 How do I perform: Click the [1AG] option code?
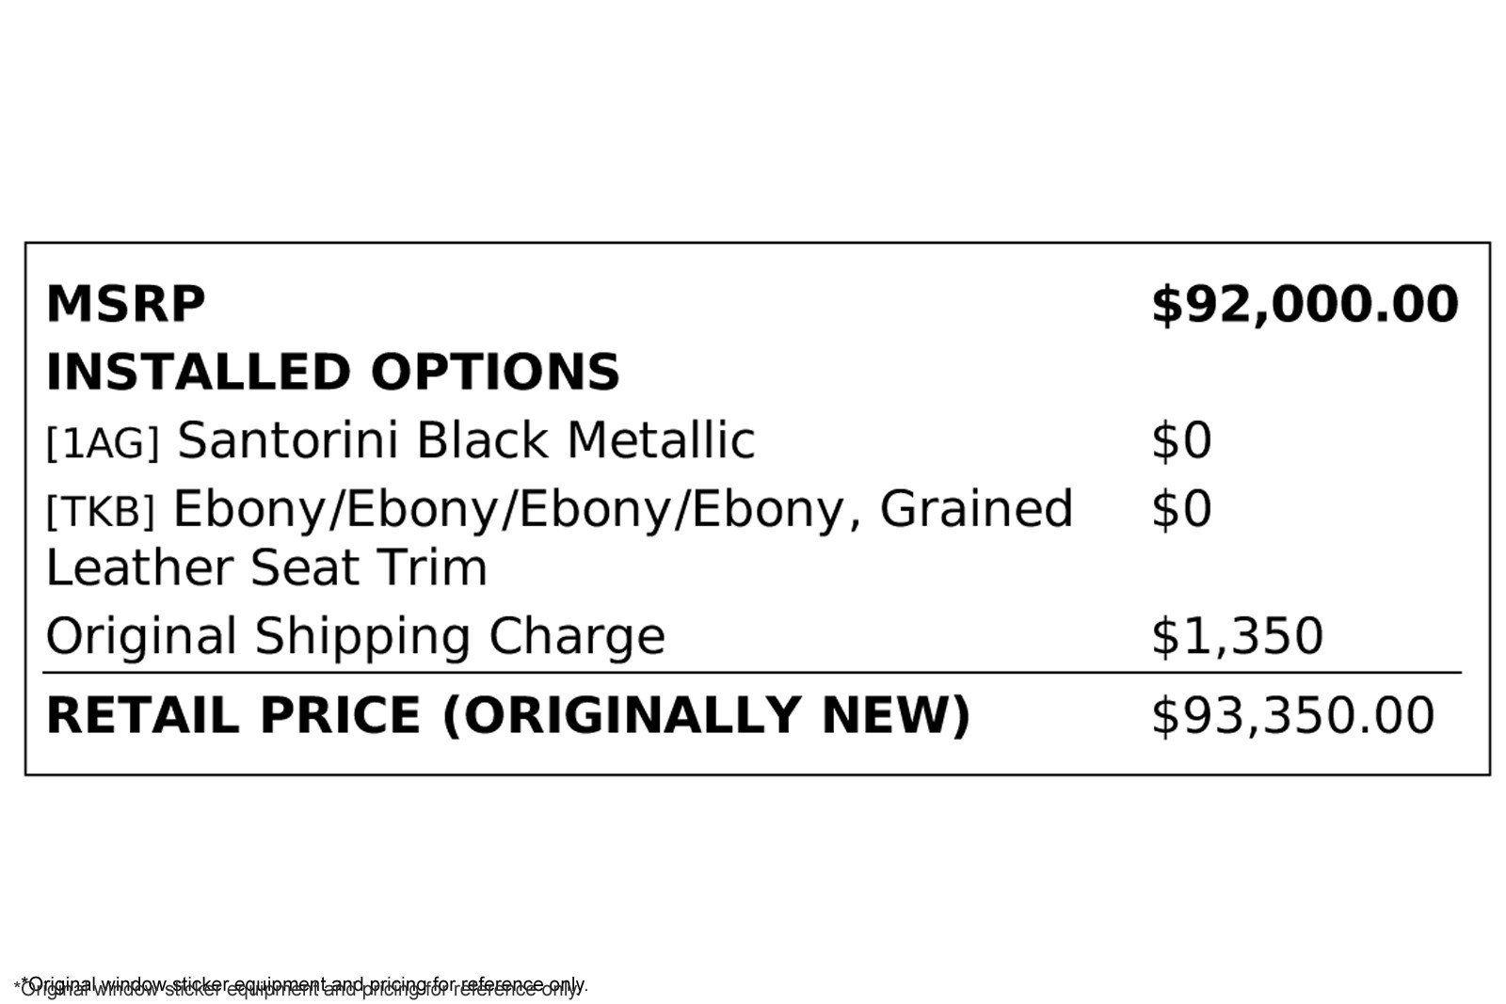[103, 442]
